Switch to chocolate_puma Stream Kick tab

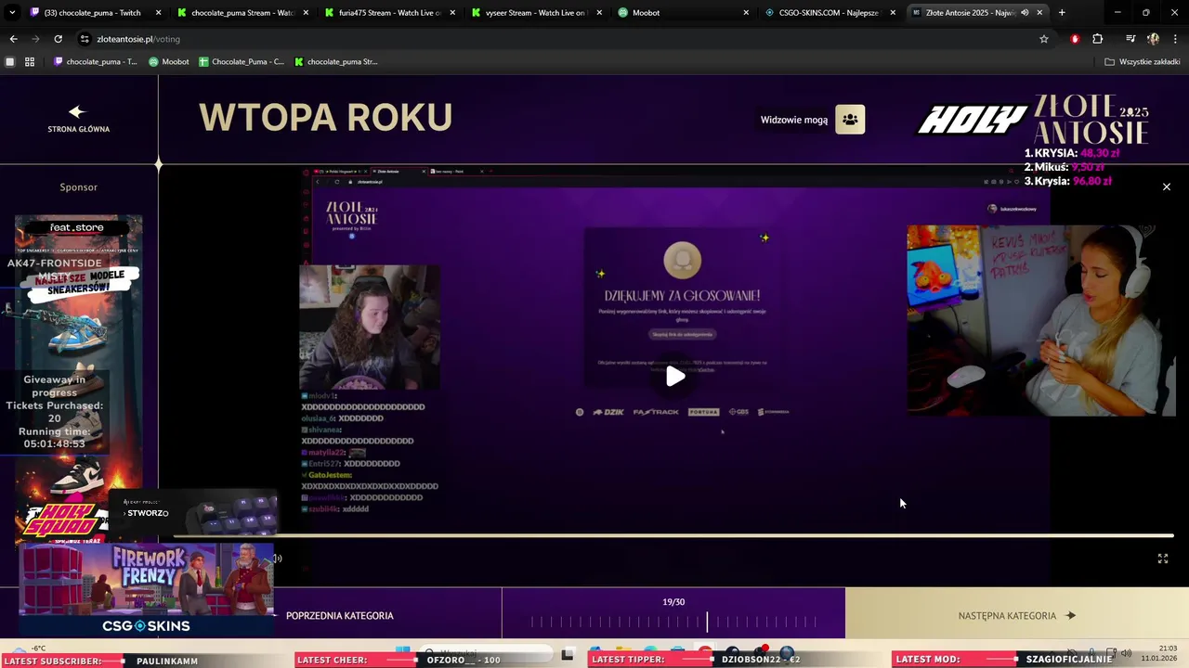(242, 13)
